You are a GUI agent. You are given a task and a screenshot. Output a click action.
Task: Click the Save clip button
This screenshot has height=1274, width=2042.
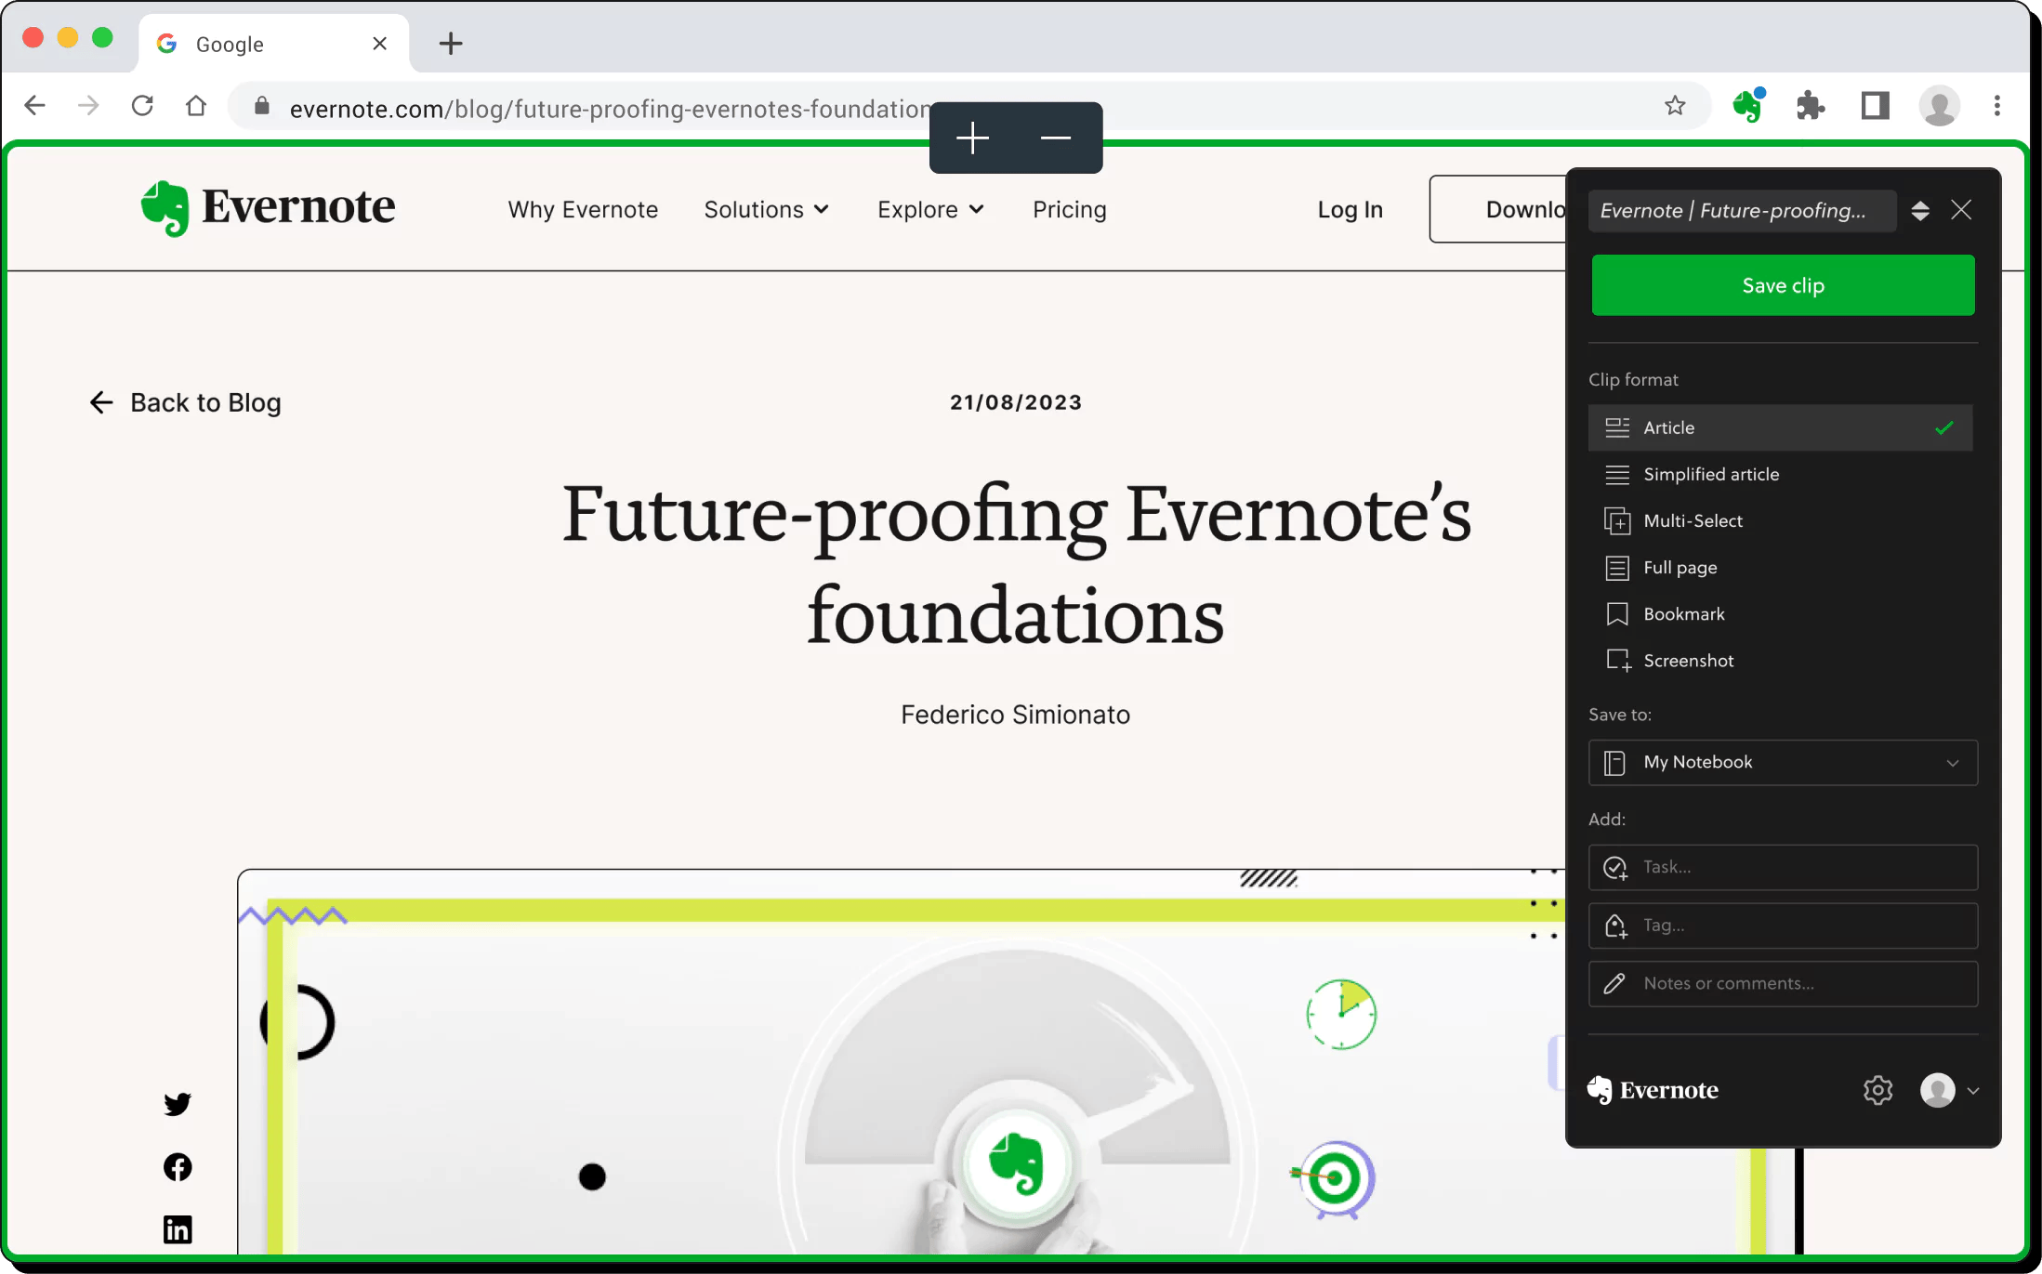tap(1782, 285)
